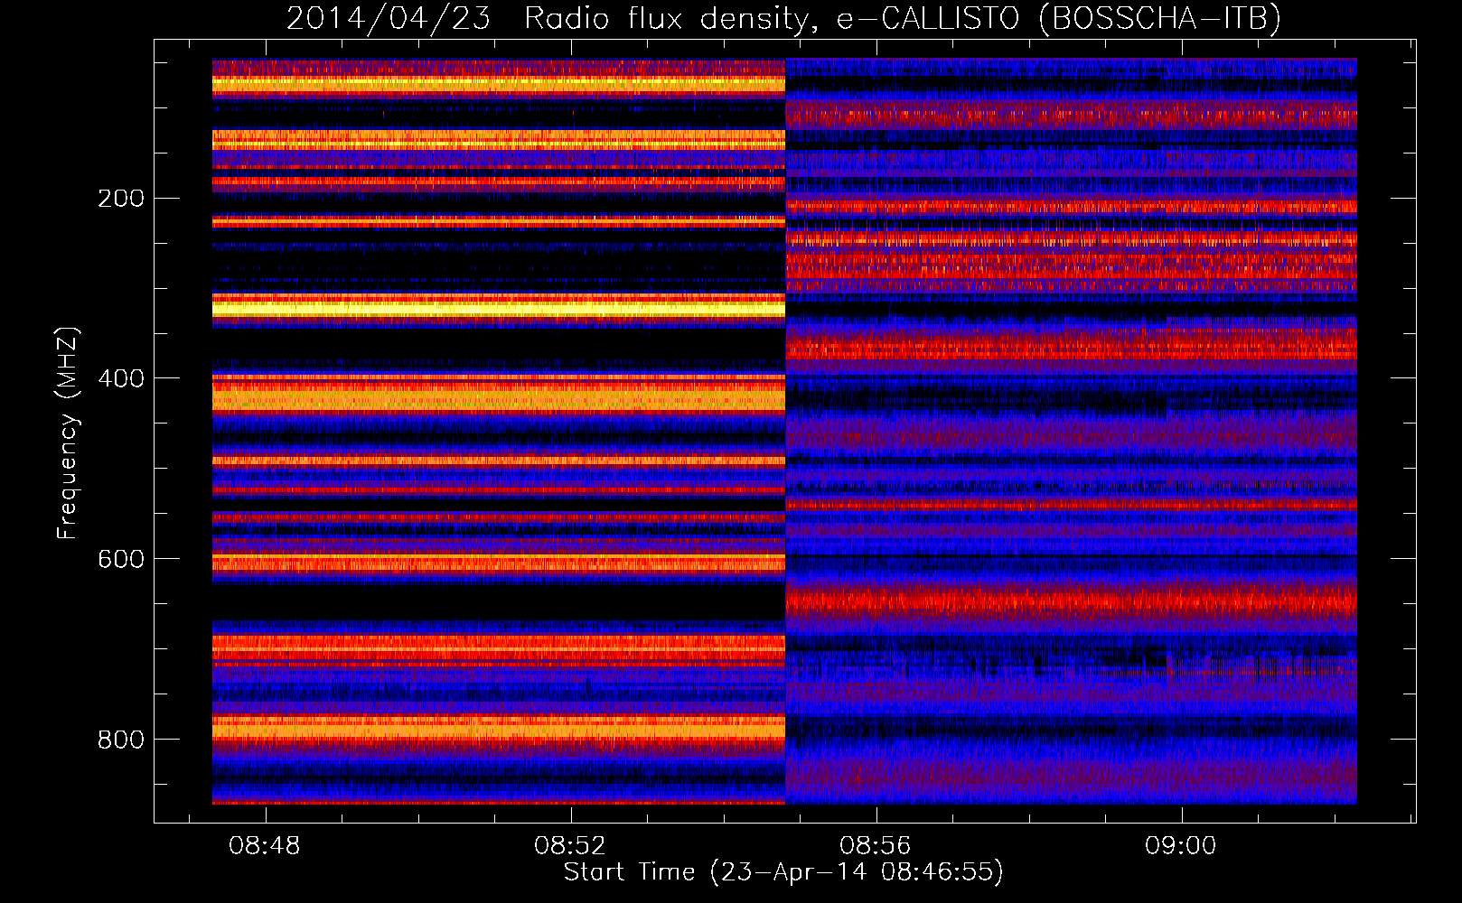Click the 08:52 time tick label
This screenshot has height=903, width=1462.
(x=570, y=846)
